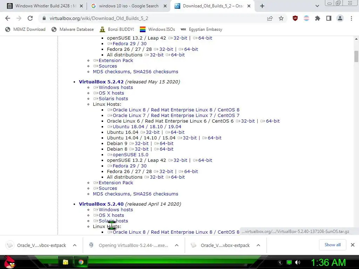Click the page vertical scrollbar thumb

pos(356,56)
